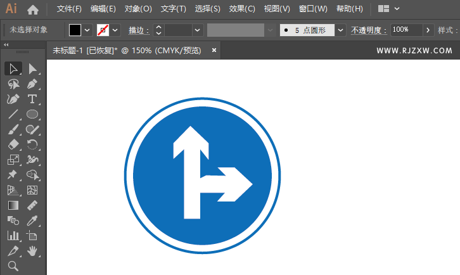This screenshot has width=460, height=275.
Task: Select the Scale tool
Action: pos(13,160)
